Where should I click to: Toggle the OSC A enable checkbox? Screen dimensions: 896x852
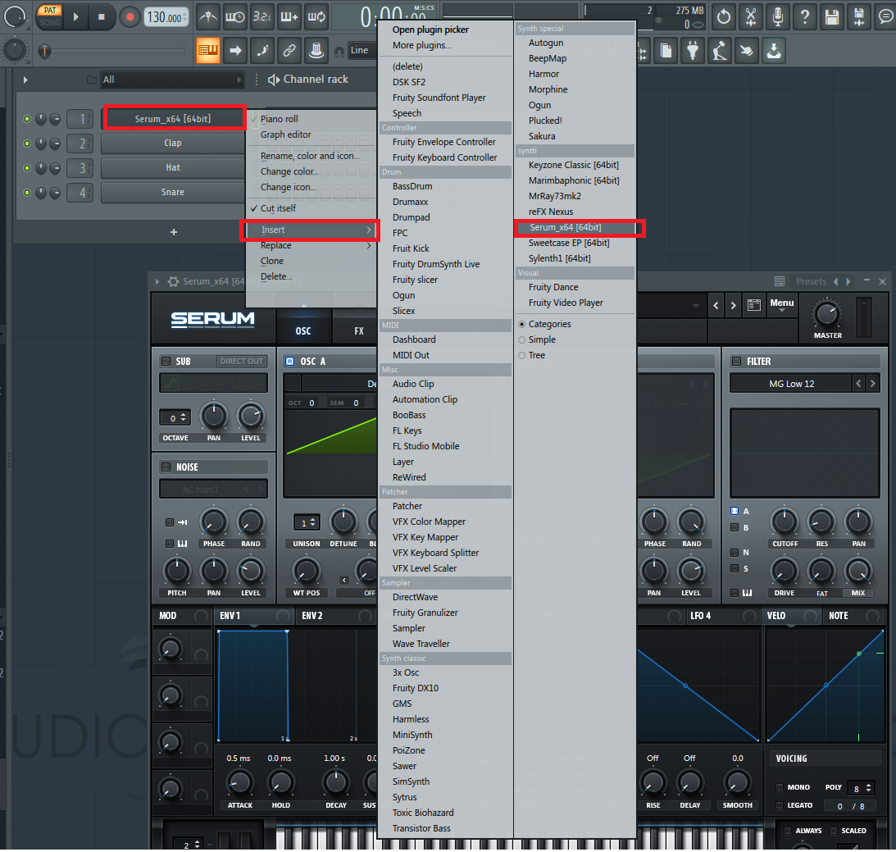pyautogui.click(x=289, y=361)
